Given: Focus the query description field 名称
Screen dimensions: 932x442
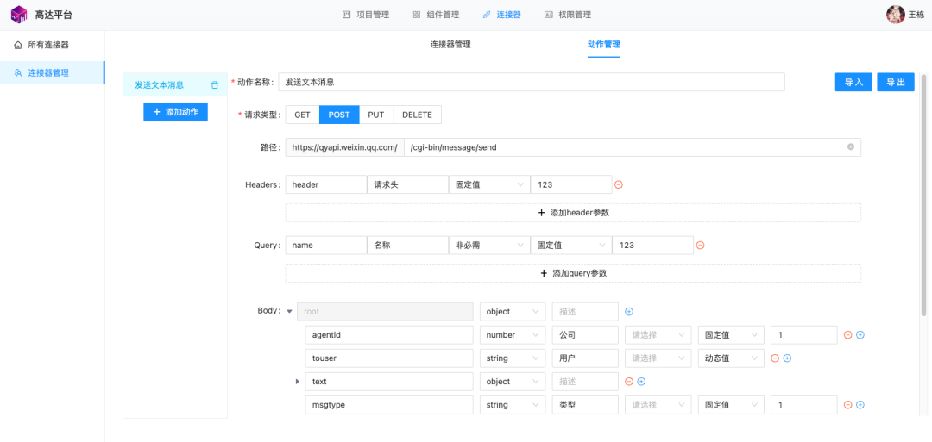Looking at the screenshot, I should coord(407,245).
